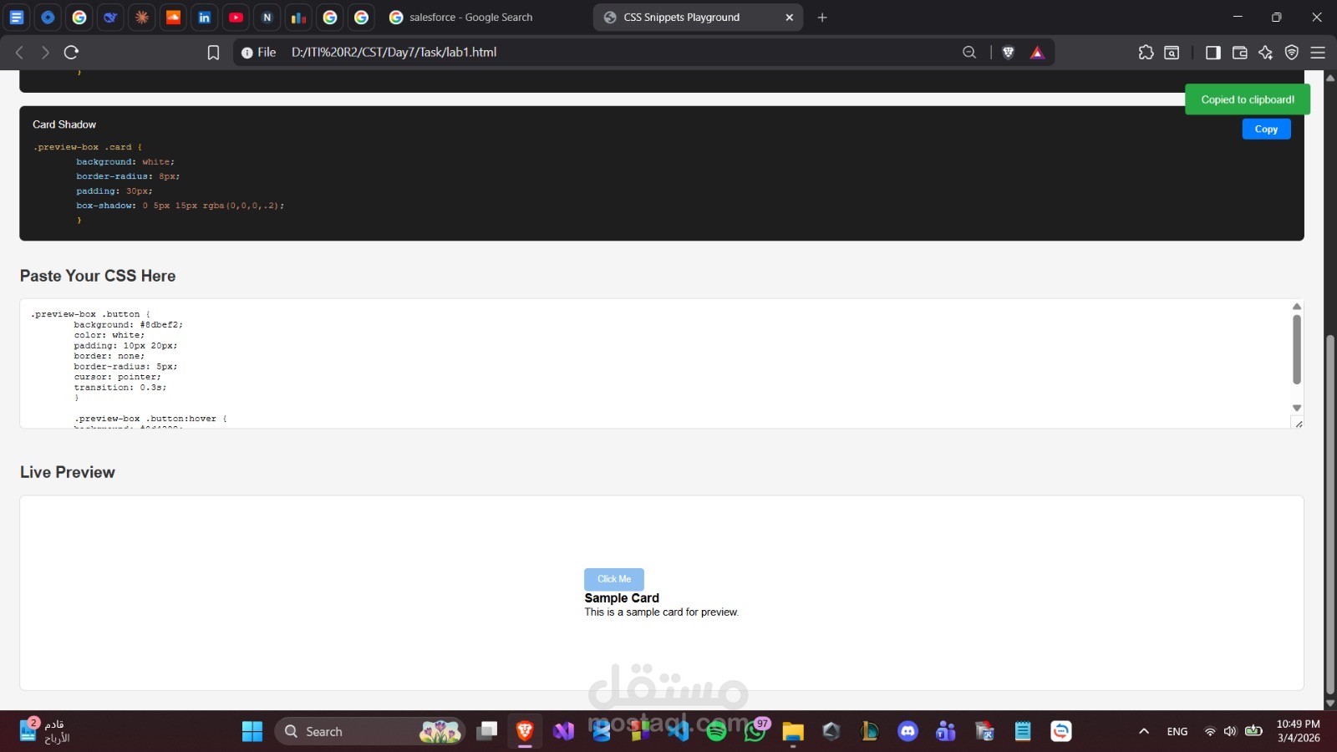This screenshot has height=752, width=1337.
Task: Click the textarea scrollbar down arrow
Action: pyautogui.click(x=1296, y=409)
